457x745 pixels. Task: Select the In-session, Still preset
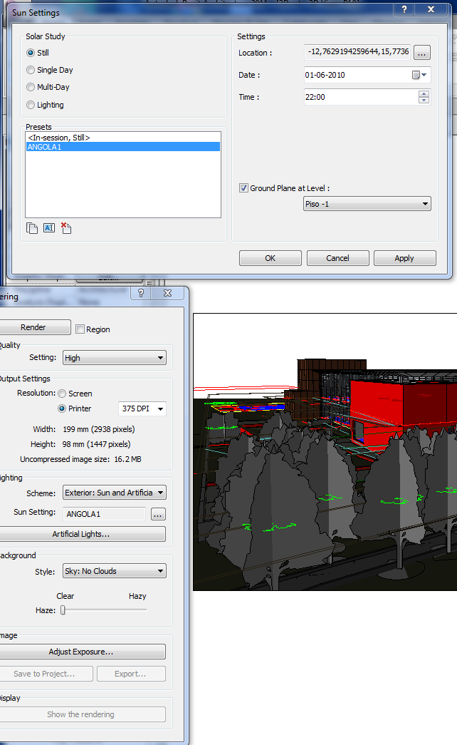pyautogui.click(x=122, y=137)
